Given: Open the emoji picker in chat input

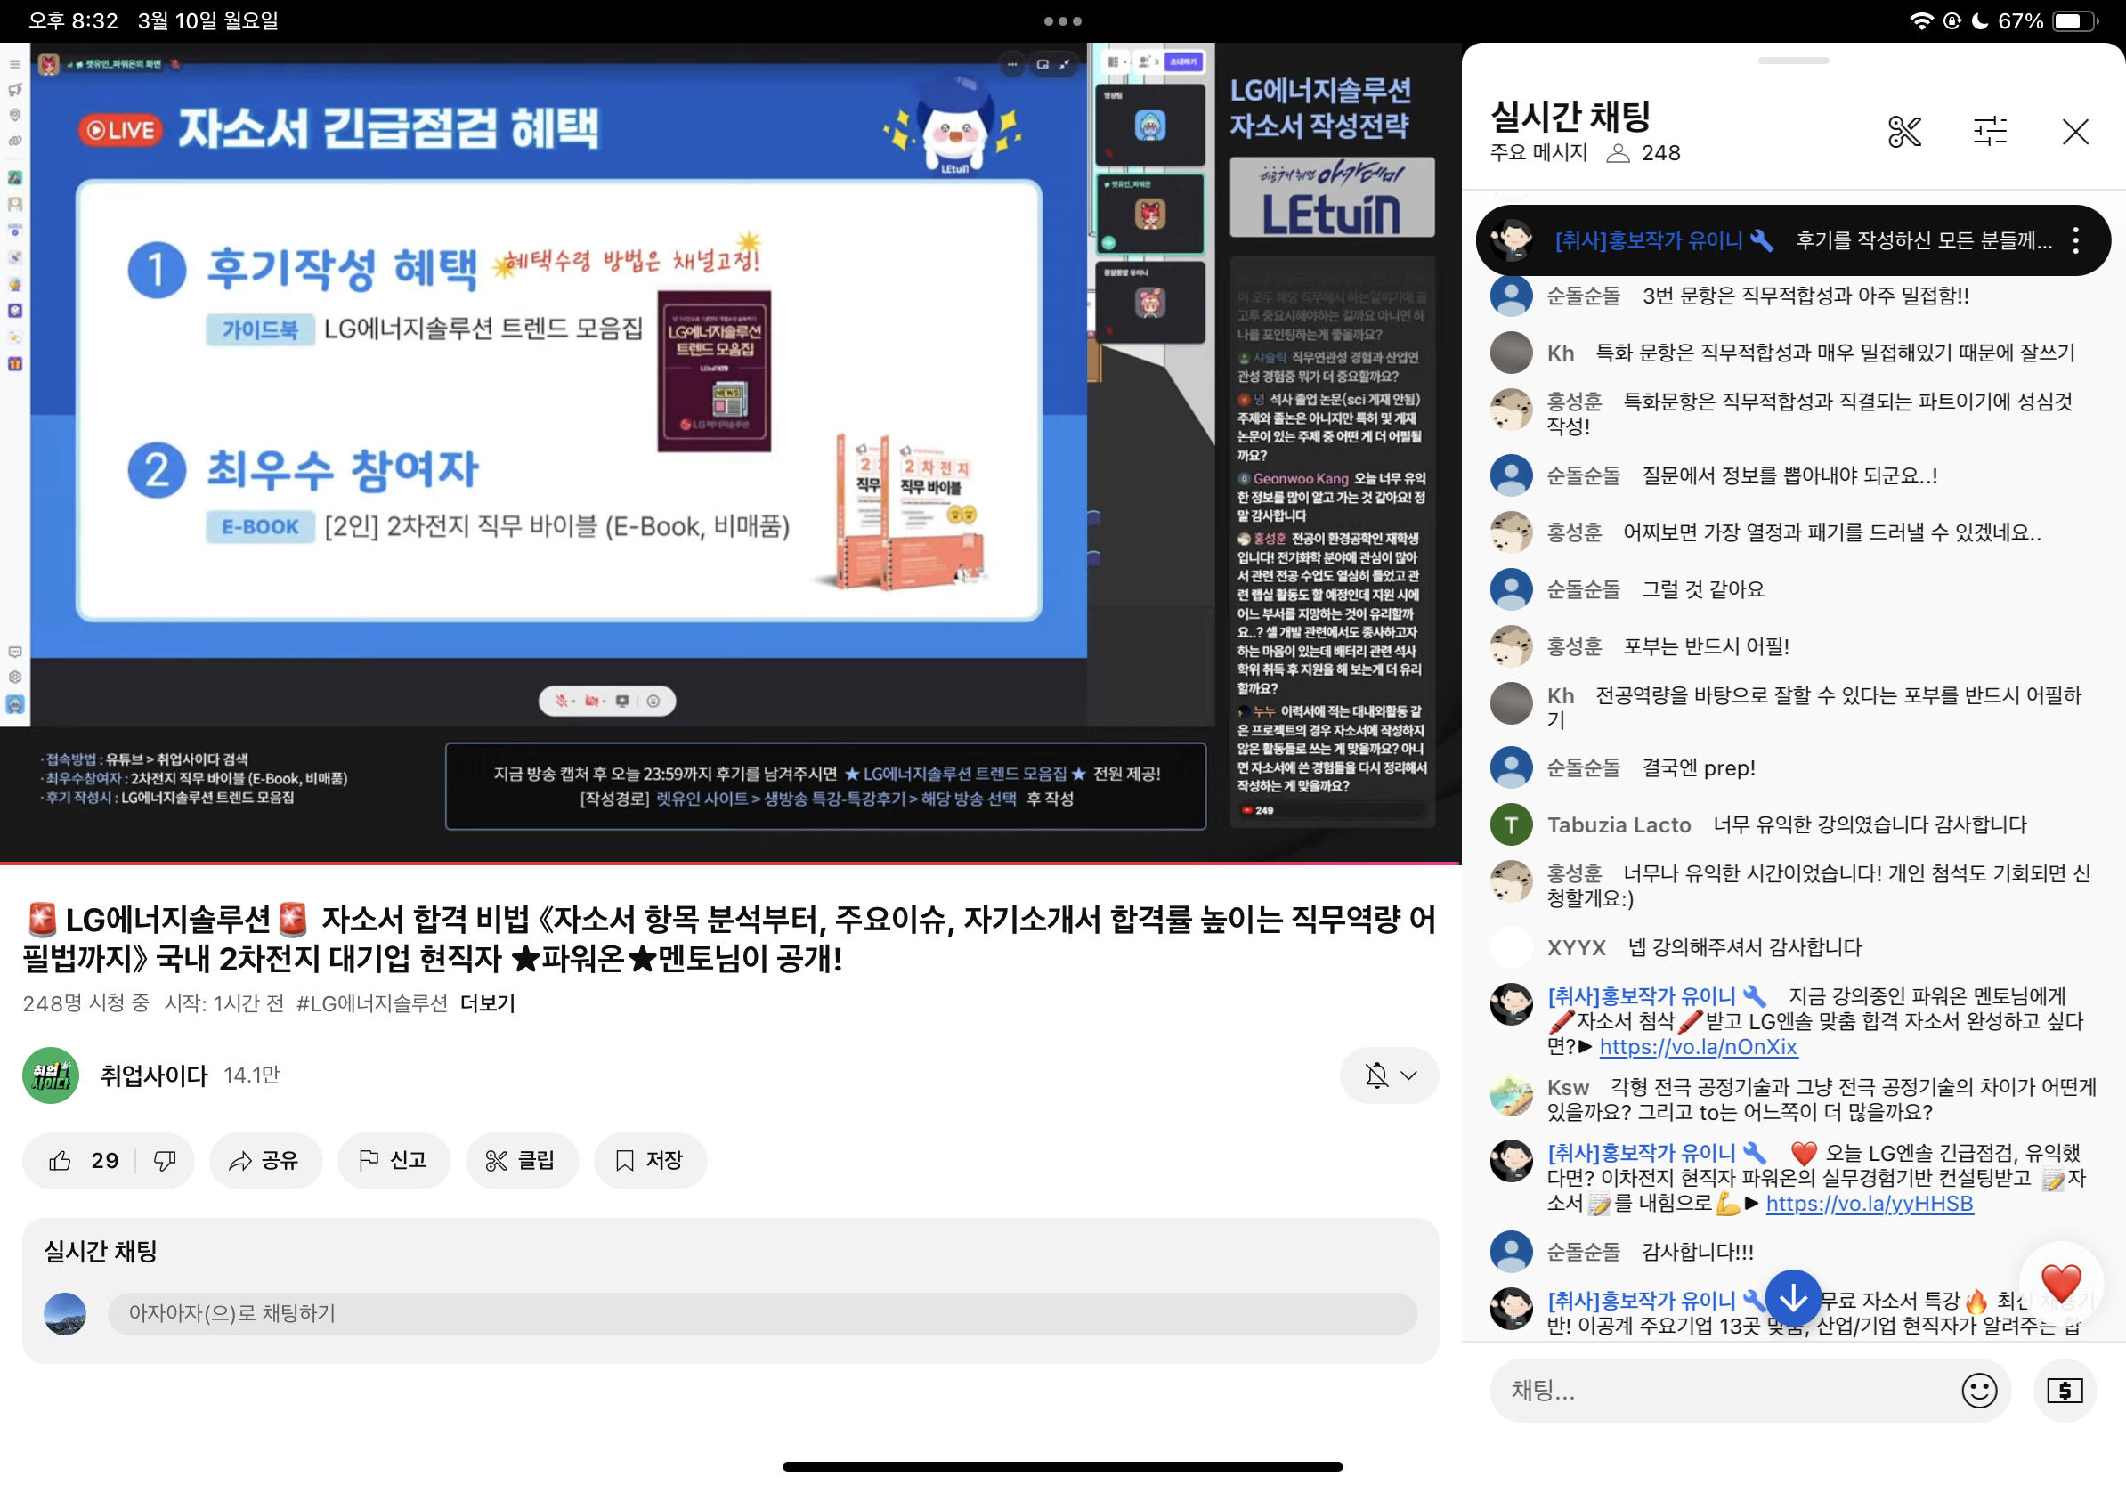Looking at the screenshot, I should 1979,1390.
